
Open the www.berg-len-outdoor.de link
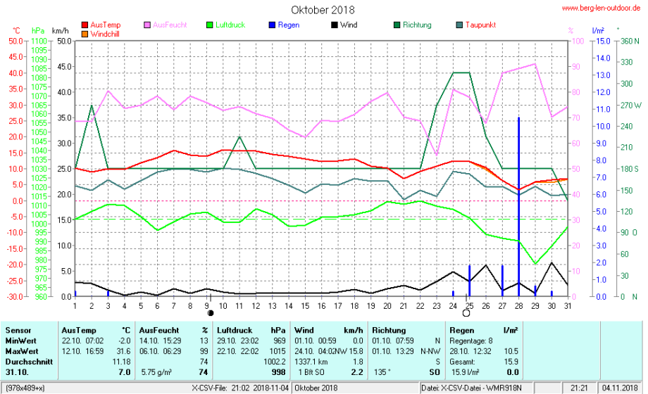600,8
